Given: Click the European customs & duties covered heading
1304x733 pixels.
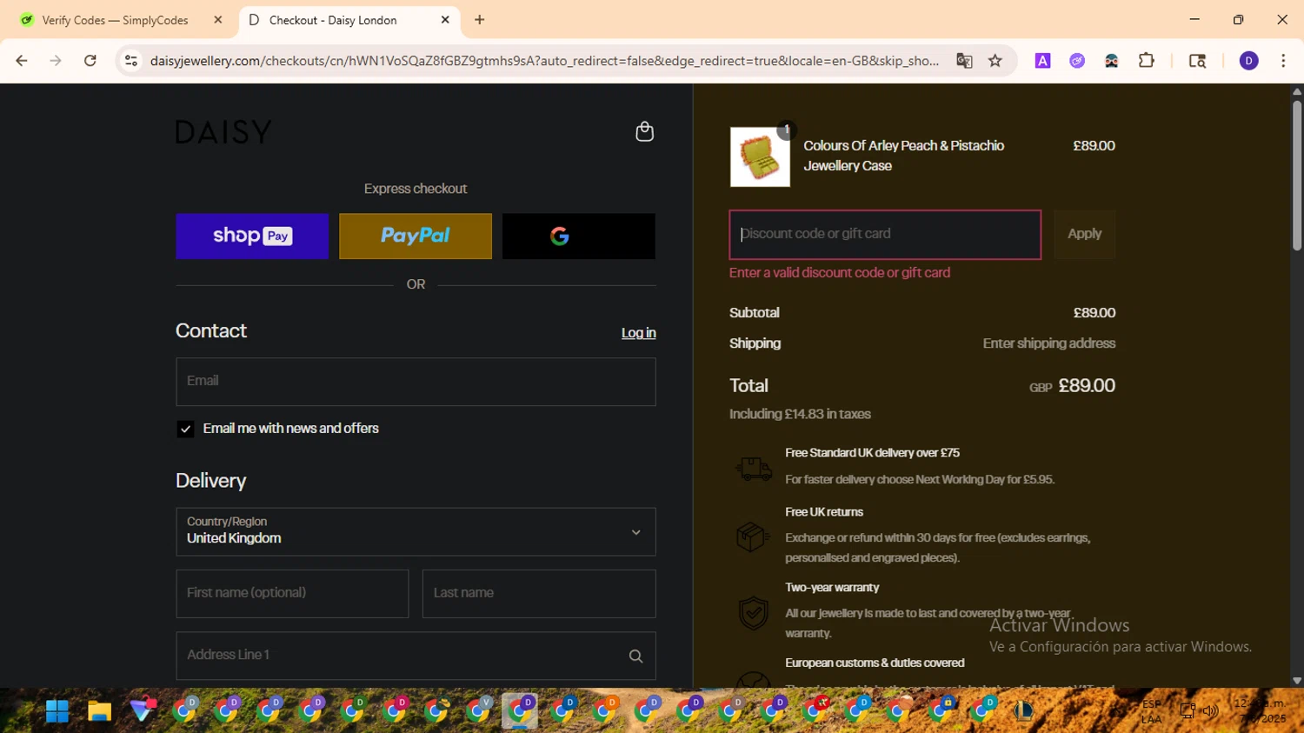Looking at the screenshot, I should pos(875,663).
